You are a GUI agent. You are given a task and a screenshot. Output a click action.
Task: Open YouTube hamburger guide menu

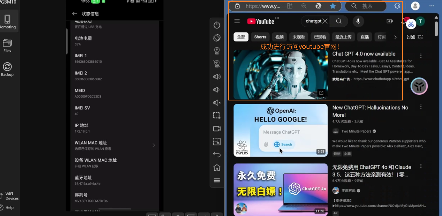click(x=237, y=21)
